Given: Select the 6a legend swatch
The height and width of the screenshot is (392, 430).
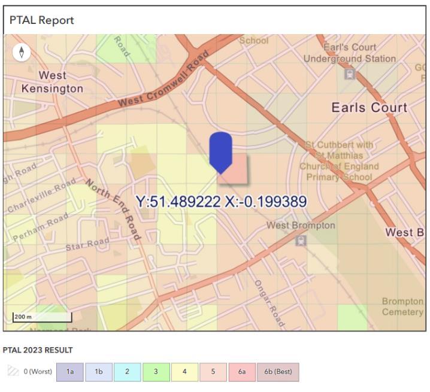Looking at the screenshot, I should tap(242, 372).
